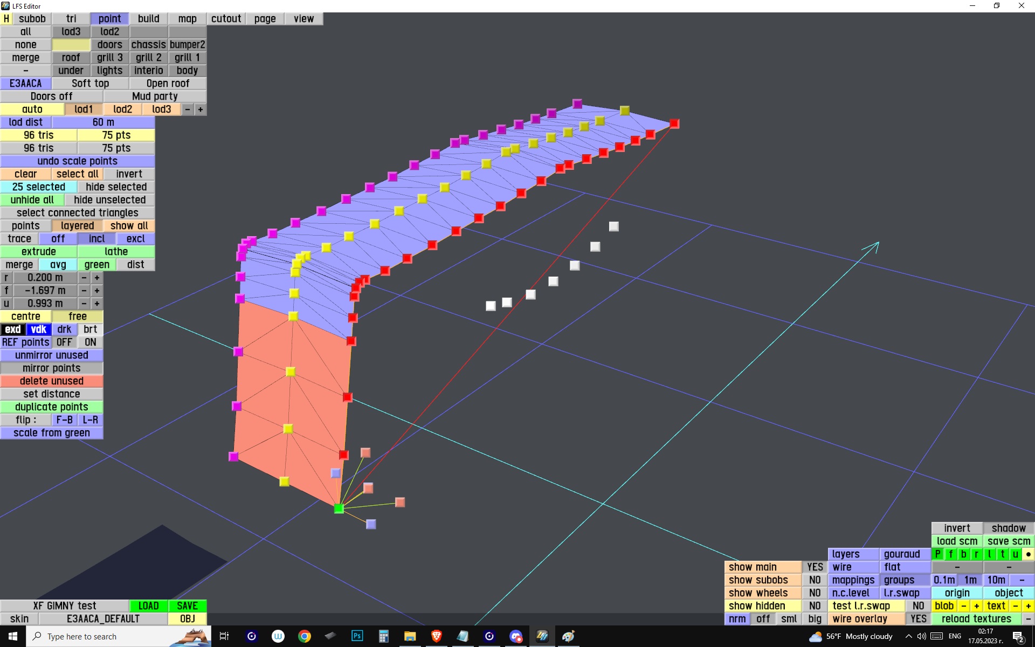Image resolution: width=1035 pixels, height=647 pixels.
Task: Click plus next to lod3
Action: [x=201, y=109]
